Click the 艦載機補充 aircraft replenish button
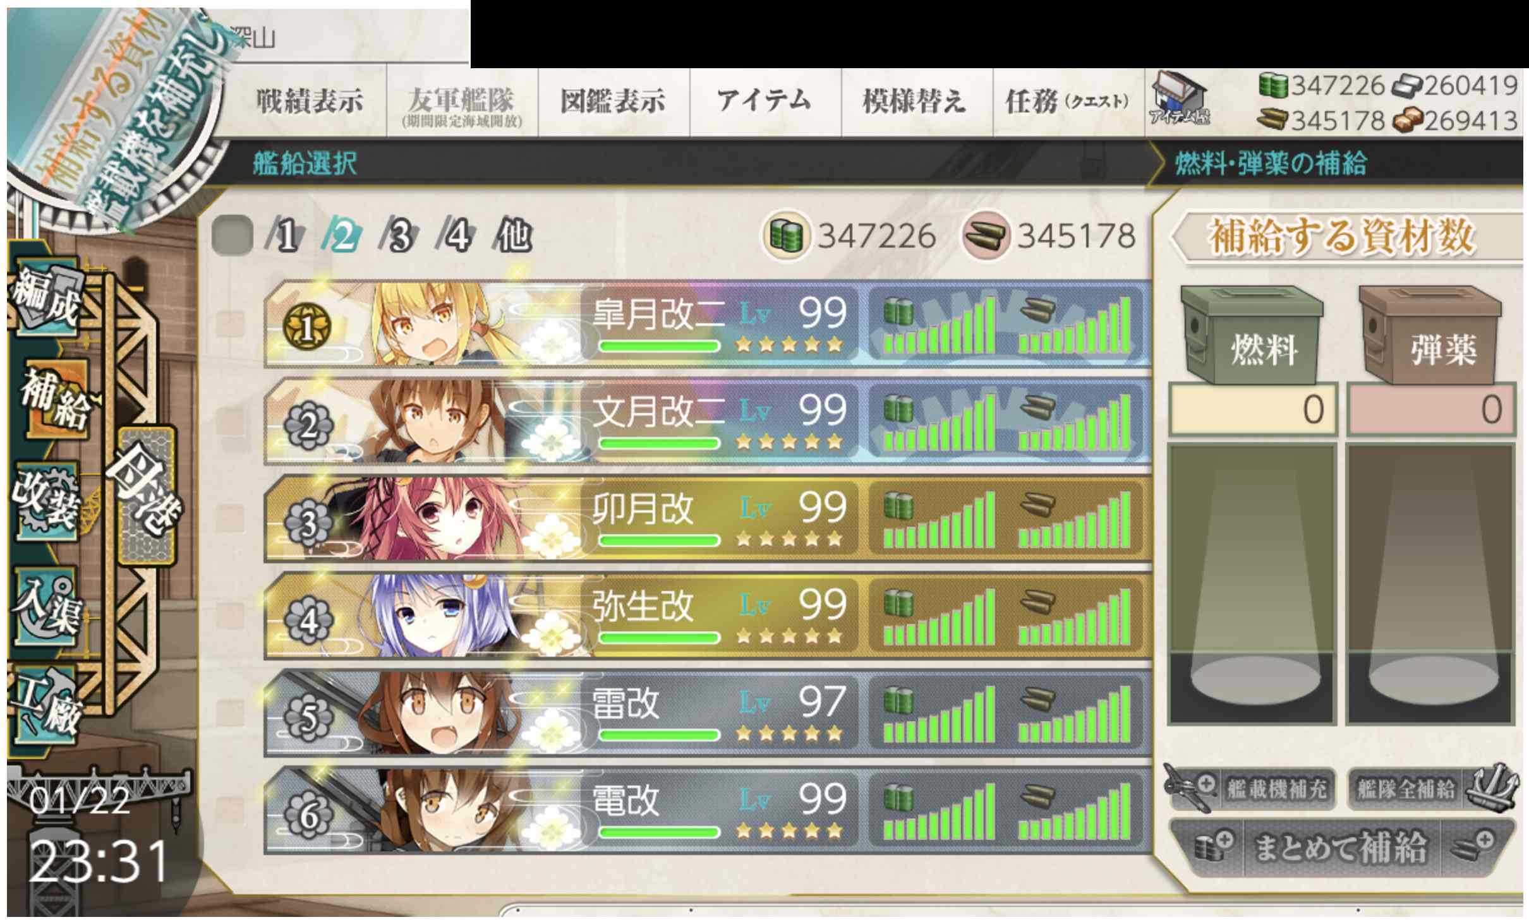The height and width of the screenshot is (922, 1529). click(x=1251, y=788)
